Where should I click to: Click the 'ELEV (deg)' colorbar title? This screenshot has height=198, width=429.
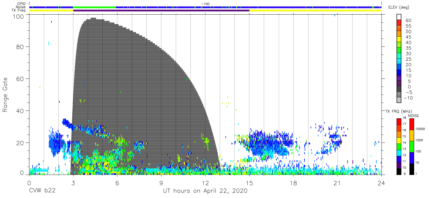(x=399, y=7)
